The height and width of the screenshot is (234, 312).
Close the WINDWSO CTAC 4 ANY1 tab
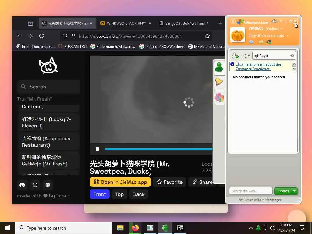pyautogui.click(x=150, y=23)
